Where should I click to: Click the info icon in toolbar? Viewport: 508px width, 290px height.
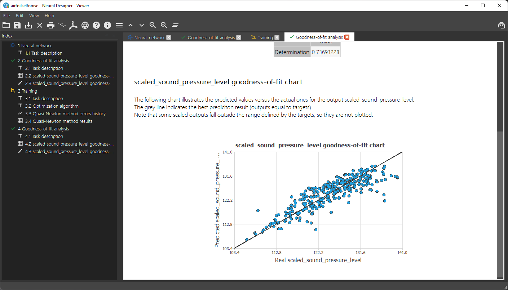tap(107, 25)
